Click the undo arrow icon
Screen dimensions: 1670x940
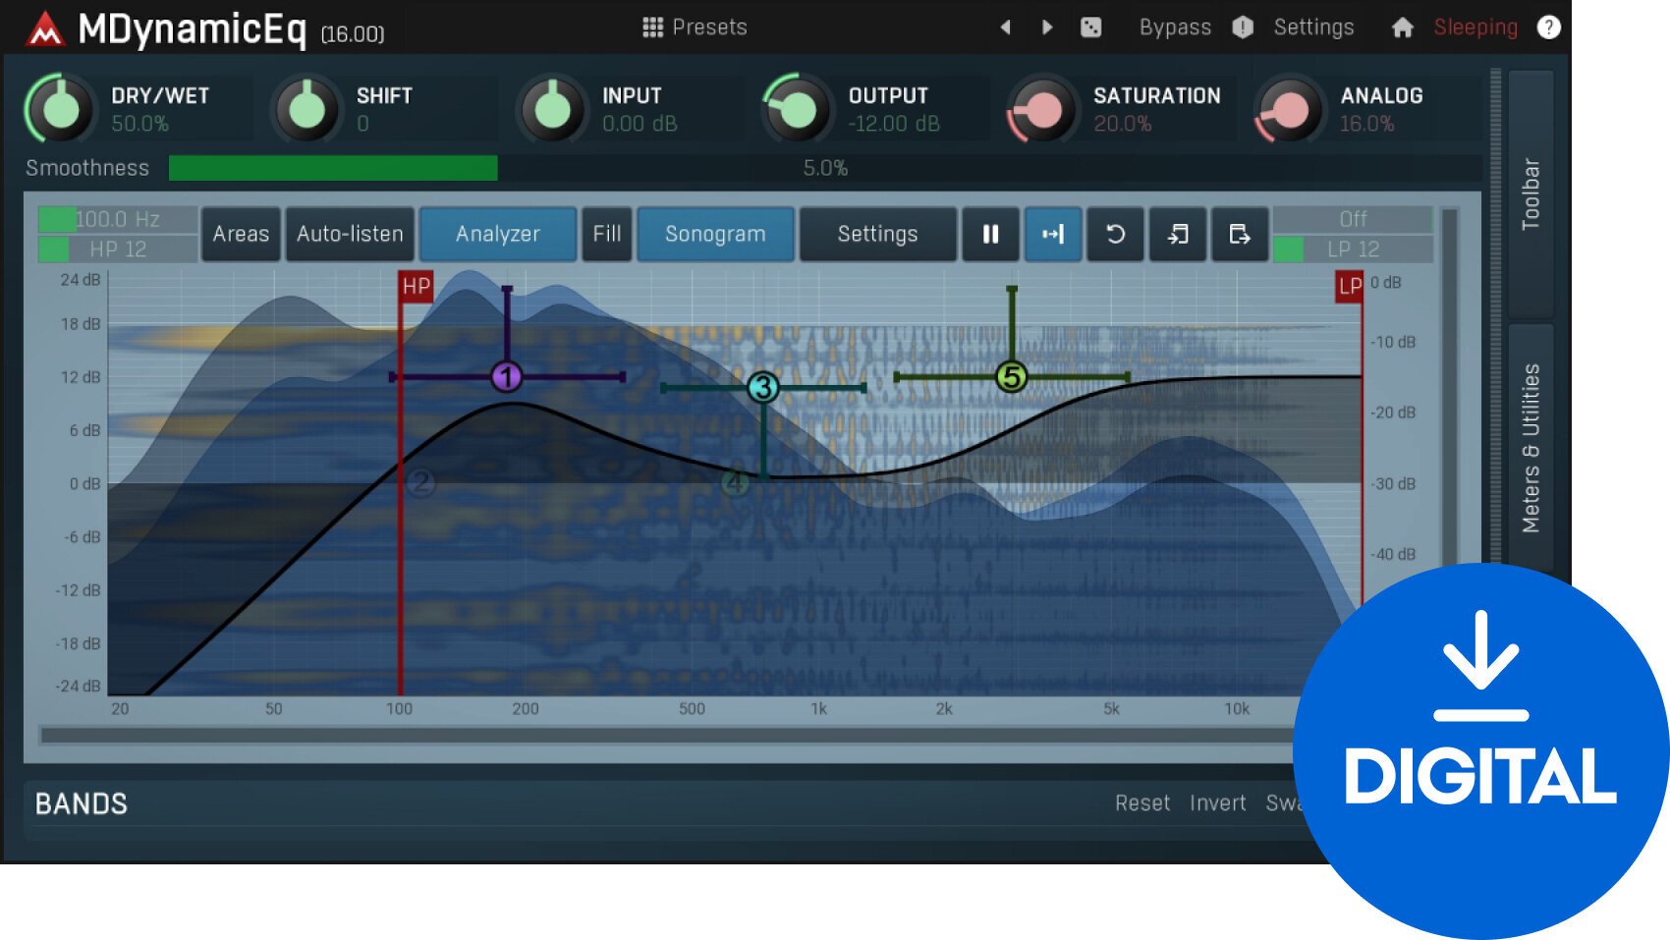pyautogui.click(x=1116, y=234)
